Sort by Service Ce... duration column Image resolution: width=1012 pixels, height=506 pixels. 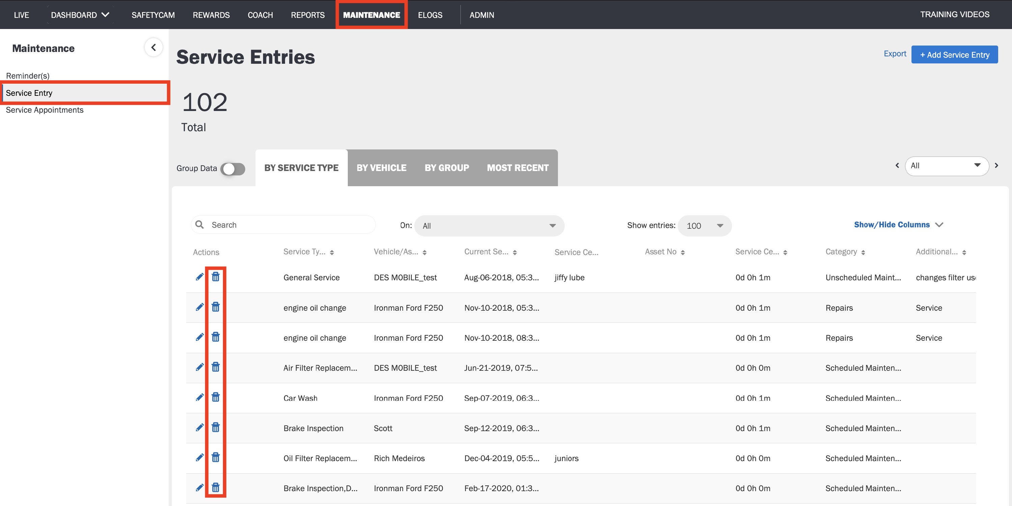785,253
